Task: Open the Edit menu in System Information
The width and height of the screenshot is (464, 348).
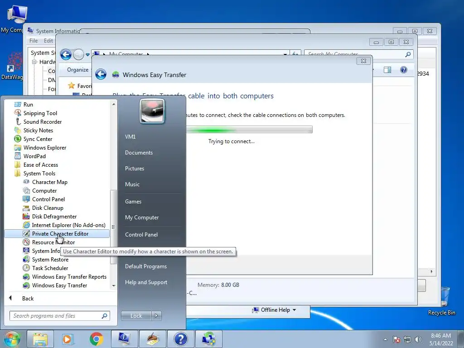Action: click(x=48, y=40)
